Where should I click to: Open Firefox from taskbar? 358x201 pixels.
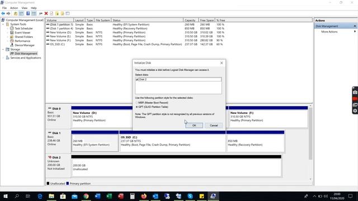point(144,196)
